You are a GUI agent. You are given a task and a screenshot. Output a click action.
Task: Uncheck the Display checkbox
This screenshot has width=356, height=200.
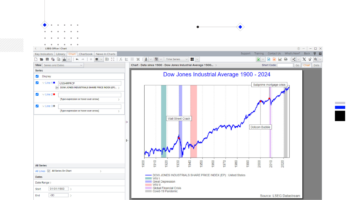37,76
